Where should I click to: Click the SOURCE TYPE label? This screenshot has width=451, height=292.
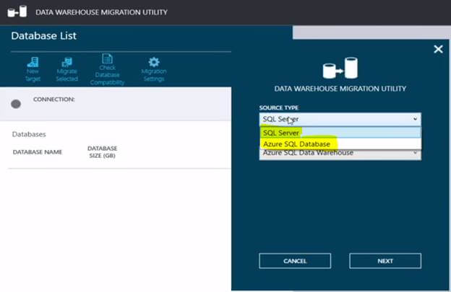point(279,108)
